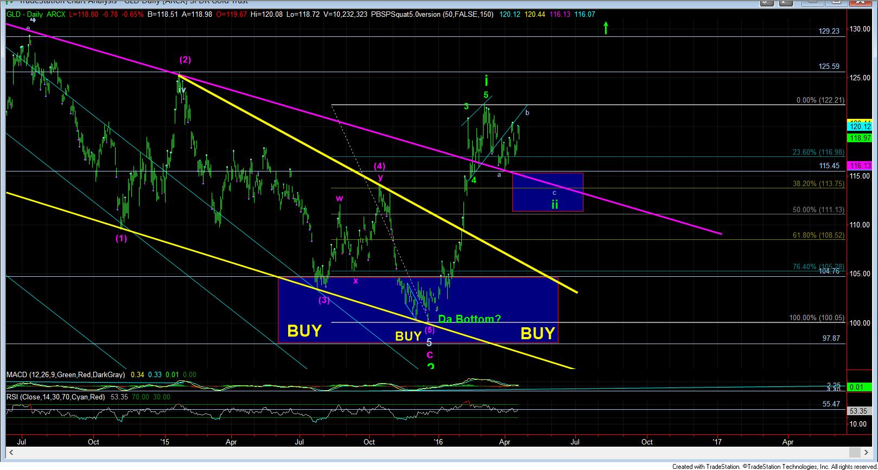
Task: Click the 125.59 horizontal line label
Action: 829,66
